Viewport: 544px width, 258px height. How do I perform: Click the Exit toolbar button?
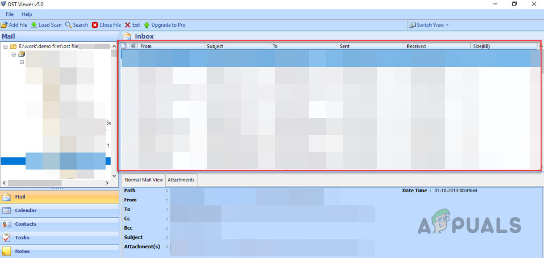pos(132,25)
